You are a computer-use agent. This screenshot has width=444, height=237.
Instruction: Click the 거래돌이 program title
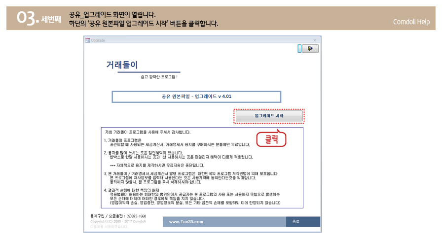click(x=122, y=65)
